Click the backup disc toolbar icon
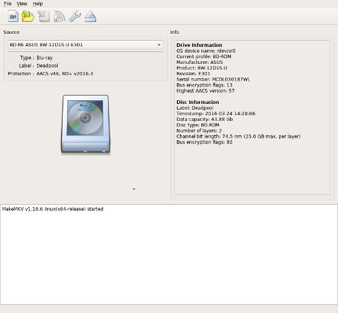338x313 pixels. [44, 16]
